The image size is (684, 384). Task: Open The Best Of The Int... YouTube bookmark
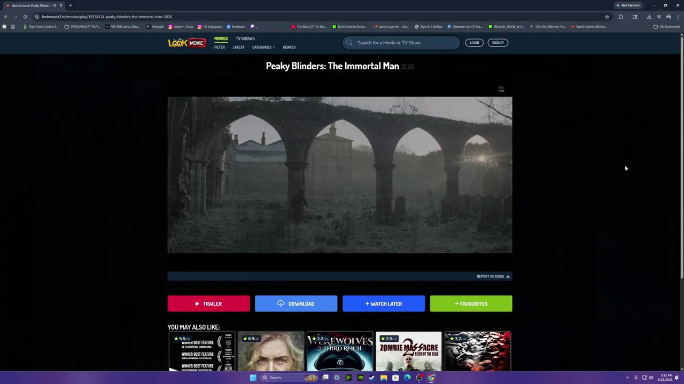[308, 27]
